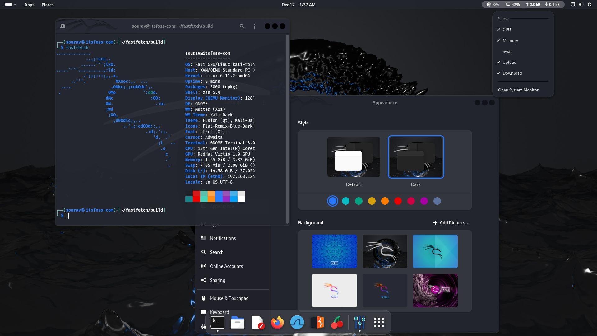597x336 pixels.
Task: Click the search icon in the terminal header
Action: [x=242, y=26]
